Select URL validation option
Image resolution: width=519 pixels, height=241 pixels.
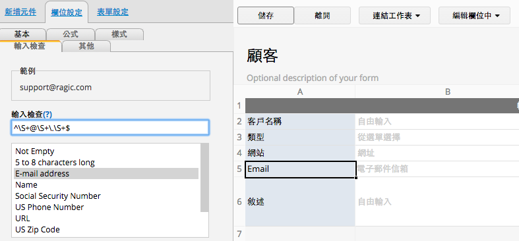[x=106, y=219]
